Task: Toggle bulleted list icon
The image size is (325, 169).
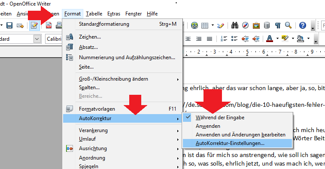Action: tap(234, 39)
